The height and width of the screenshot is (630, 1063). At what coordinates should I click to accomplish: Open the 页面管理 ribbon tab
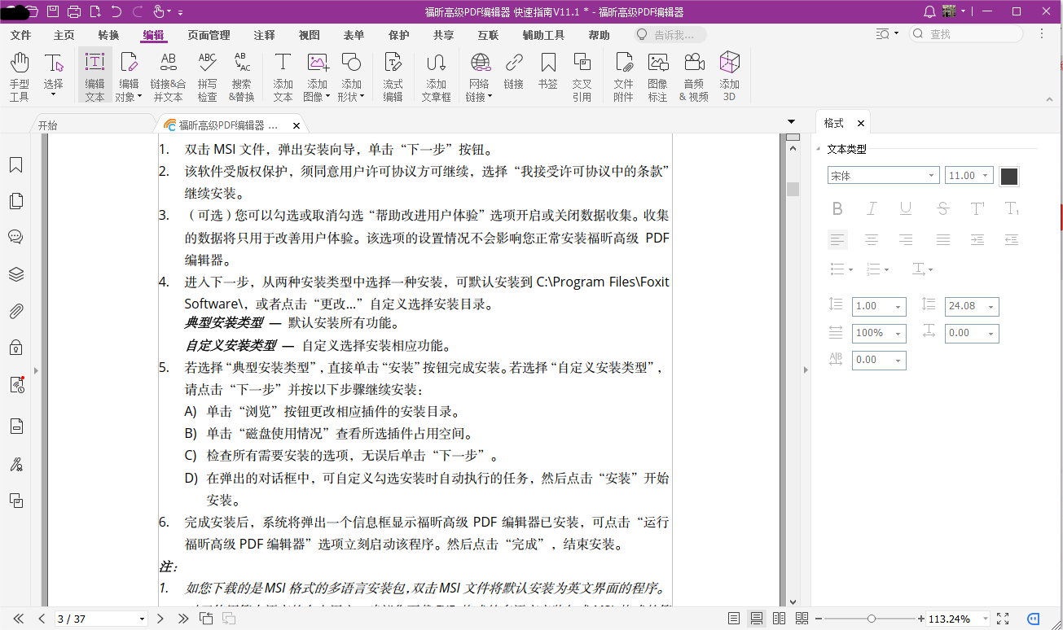209,35
